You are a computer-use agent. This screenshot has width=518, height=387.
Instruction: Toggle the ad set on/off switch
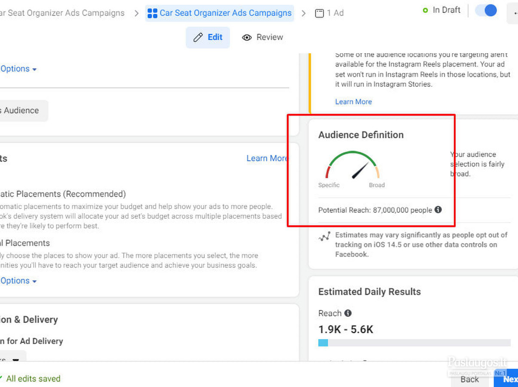point(486,10)
